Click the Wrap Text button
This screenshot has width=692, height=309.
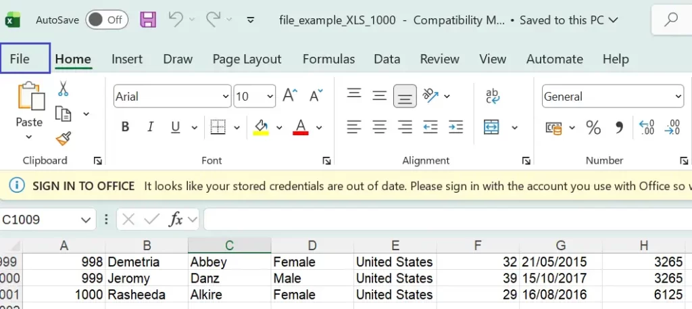click(x=493, y=96)
